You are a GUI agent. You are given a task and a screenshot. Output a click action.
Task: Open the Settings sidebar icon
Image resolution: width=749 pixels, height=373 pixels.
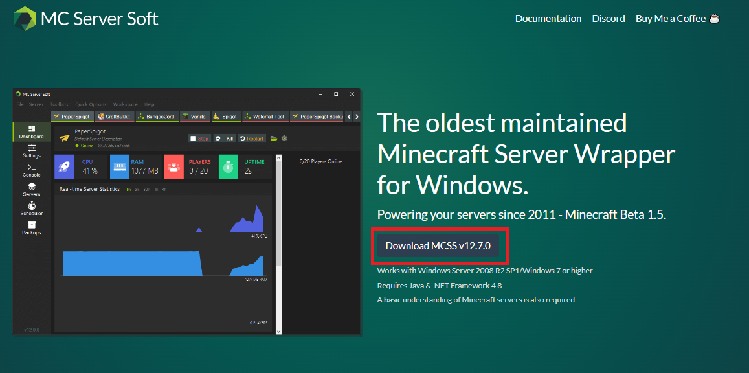(x=31, y=151)
